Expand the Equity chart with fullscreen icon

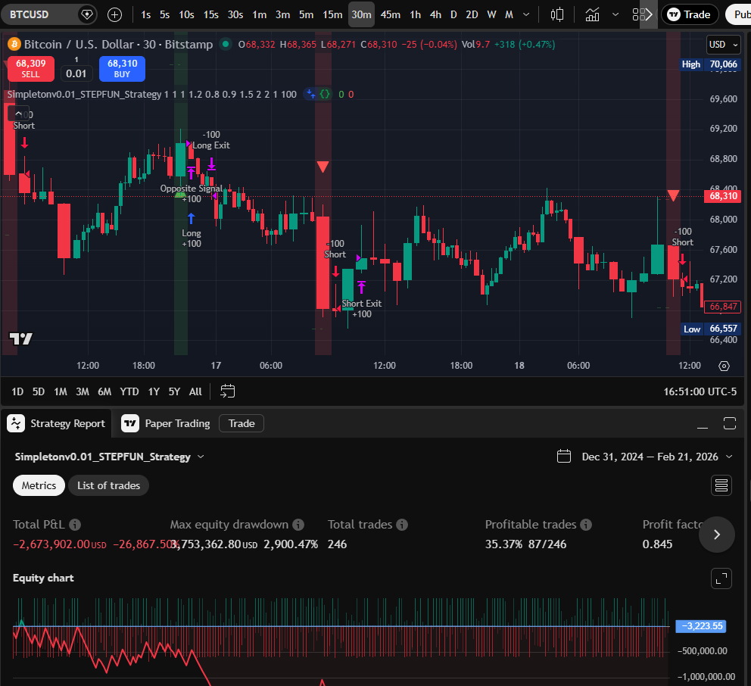click(x=721, y=578)
